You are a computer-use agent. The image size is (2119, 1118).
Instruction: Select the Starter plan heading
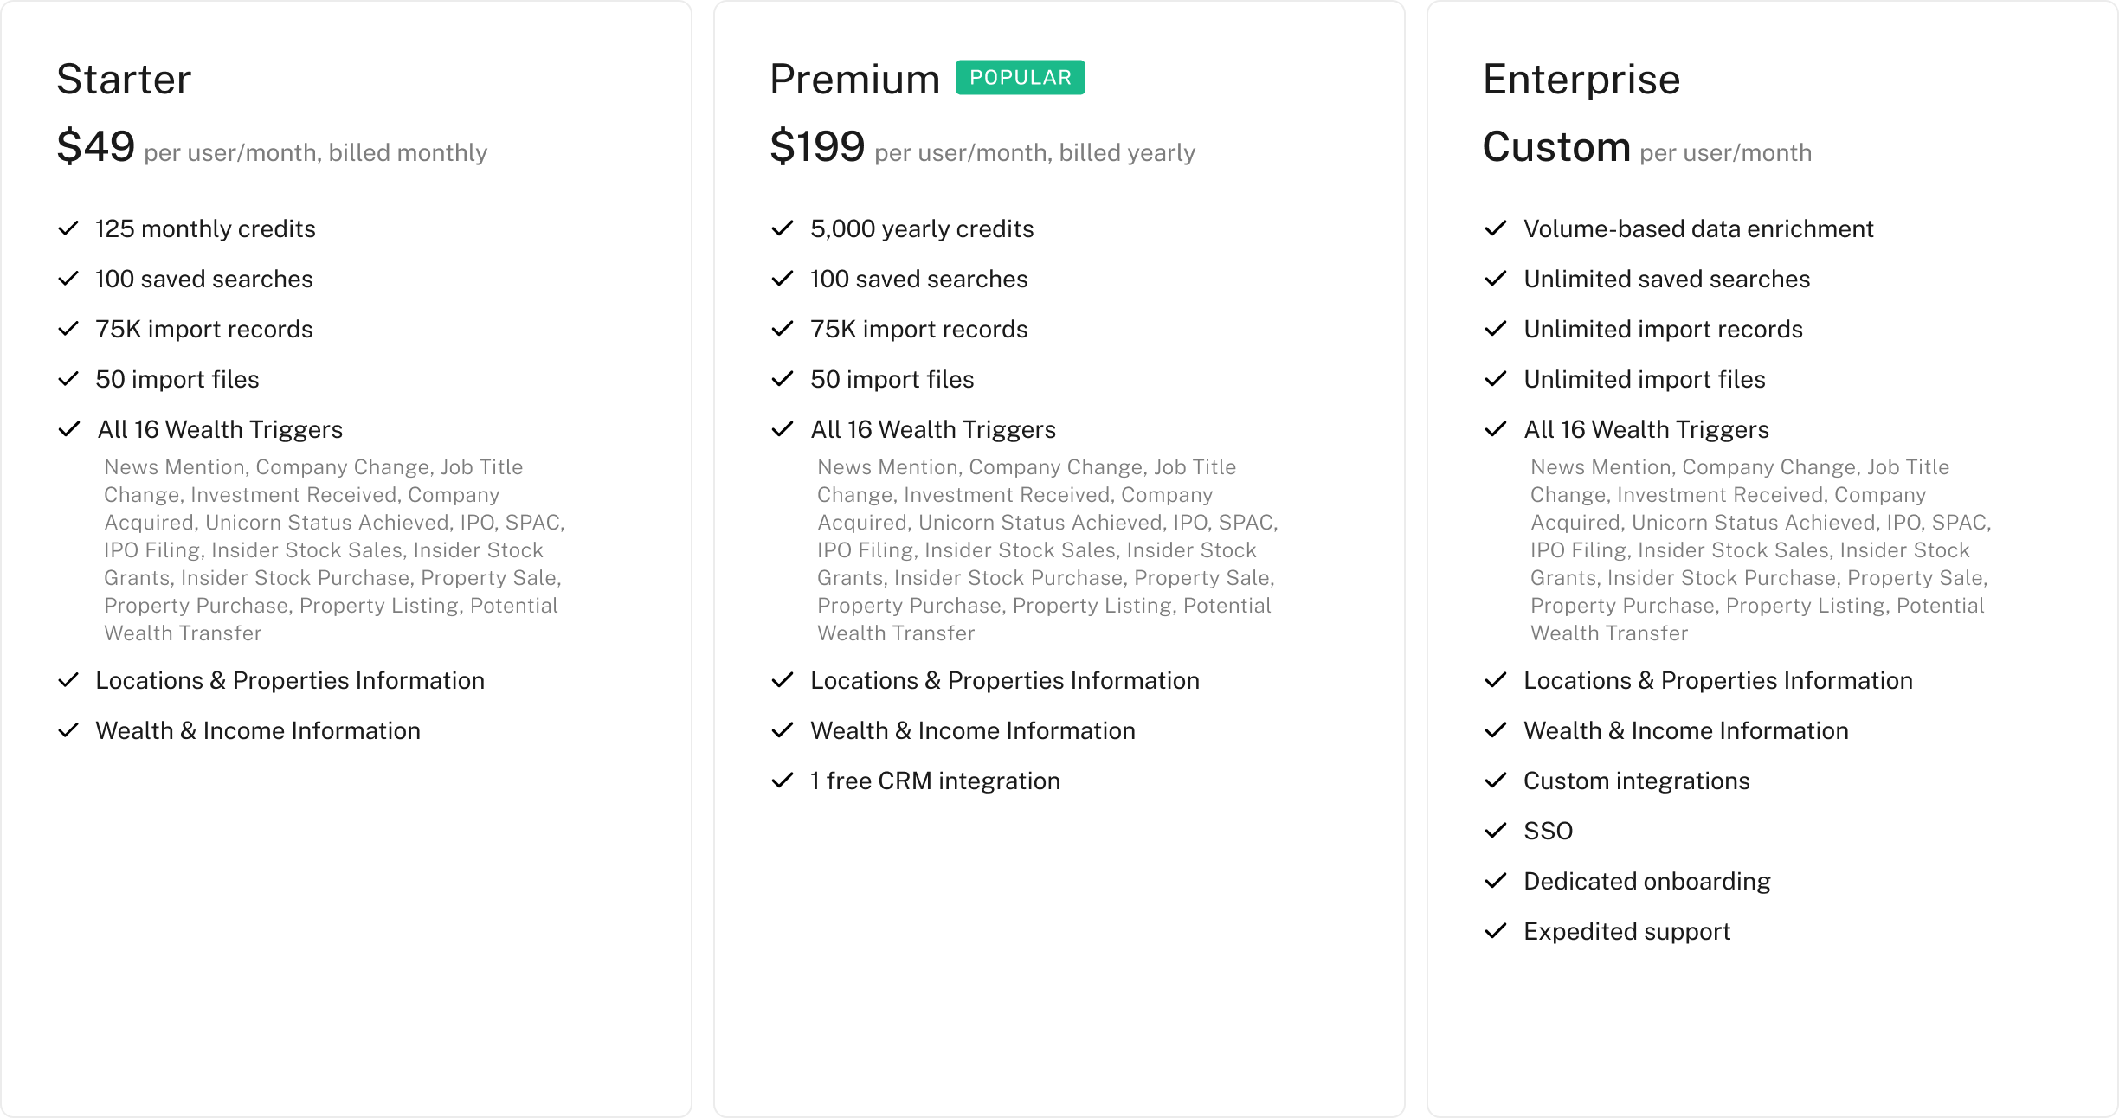point(124,80)
